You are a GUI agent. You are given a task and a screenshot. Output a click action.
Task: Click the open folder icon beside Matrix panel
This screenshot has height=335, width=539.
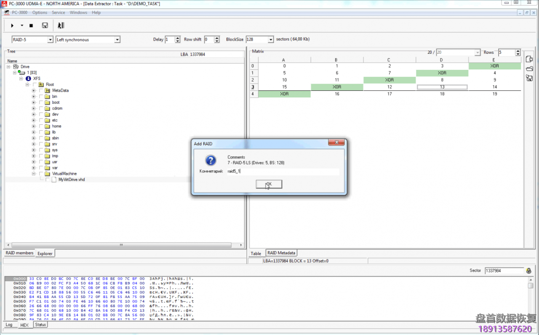point(529,68)
